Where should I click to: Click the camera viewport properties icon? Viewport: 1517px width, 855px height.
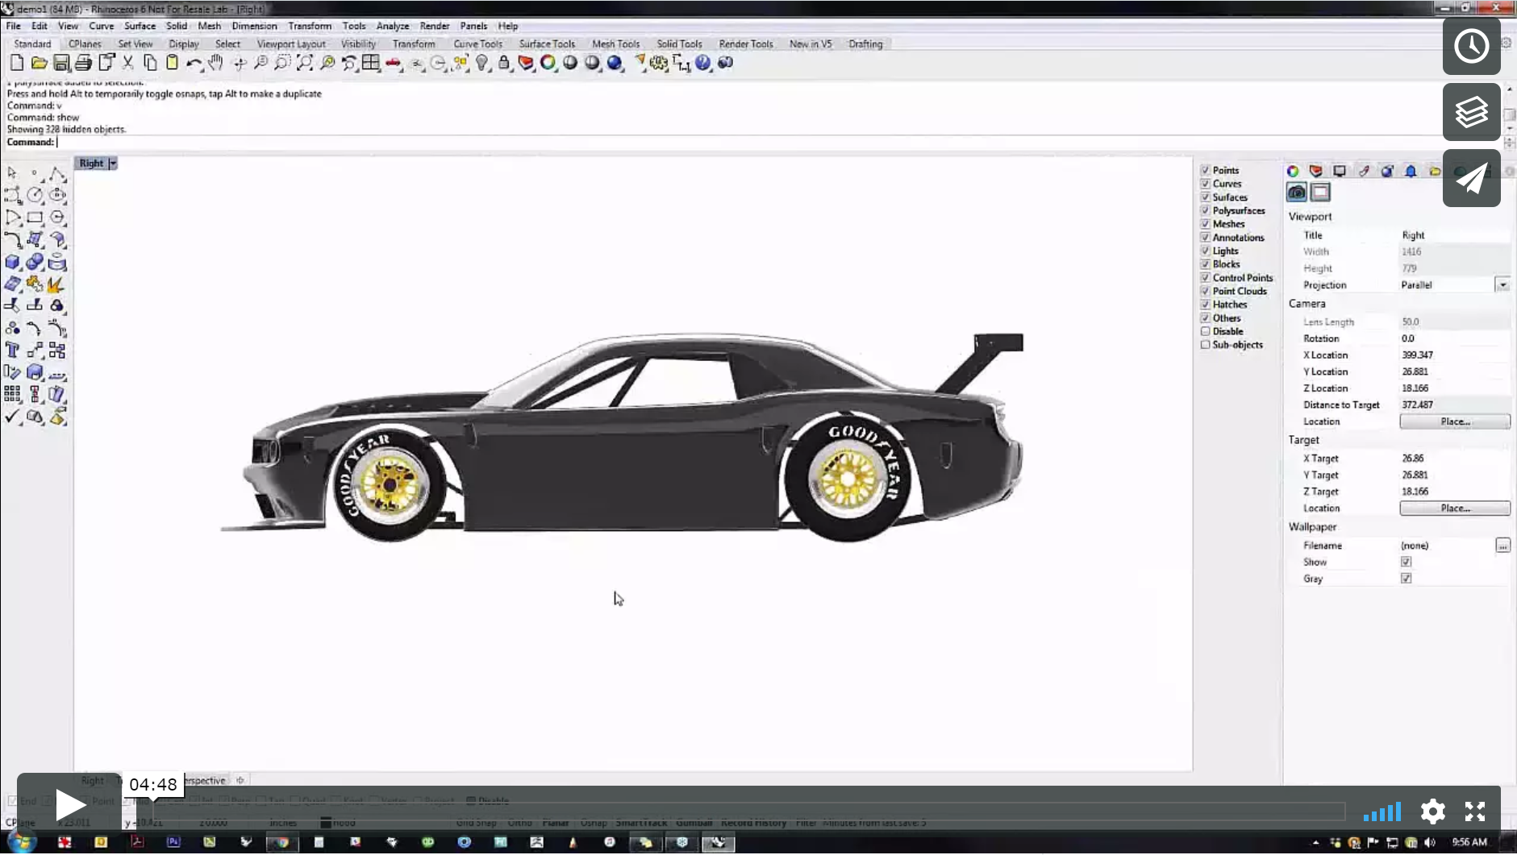(1297, 193)
